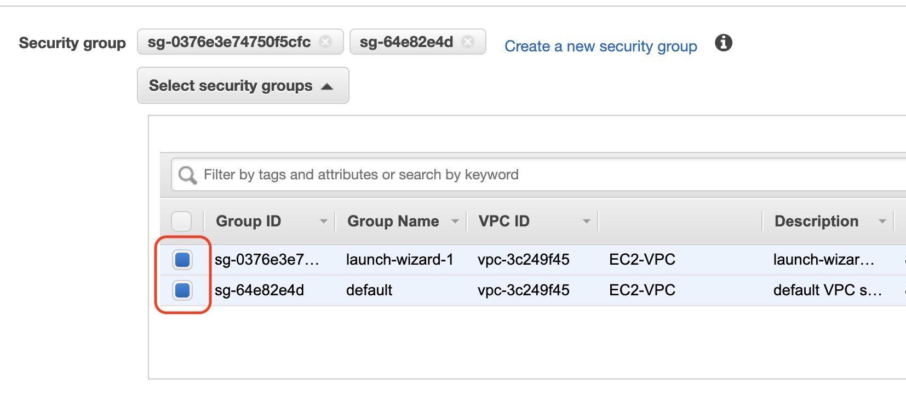Click the Description column header
The width and height of the screenshot is (906, 397).
[x=816, y=221]
